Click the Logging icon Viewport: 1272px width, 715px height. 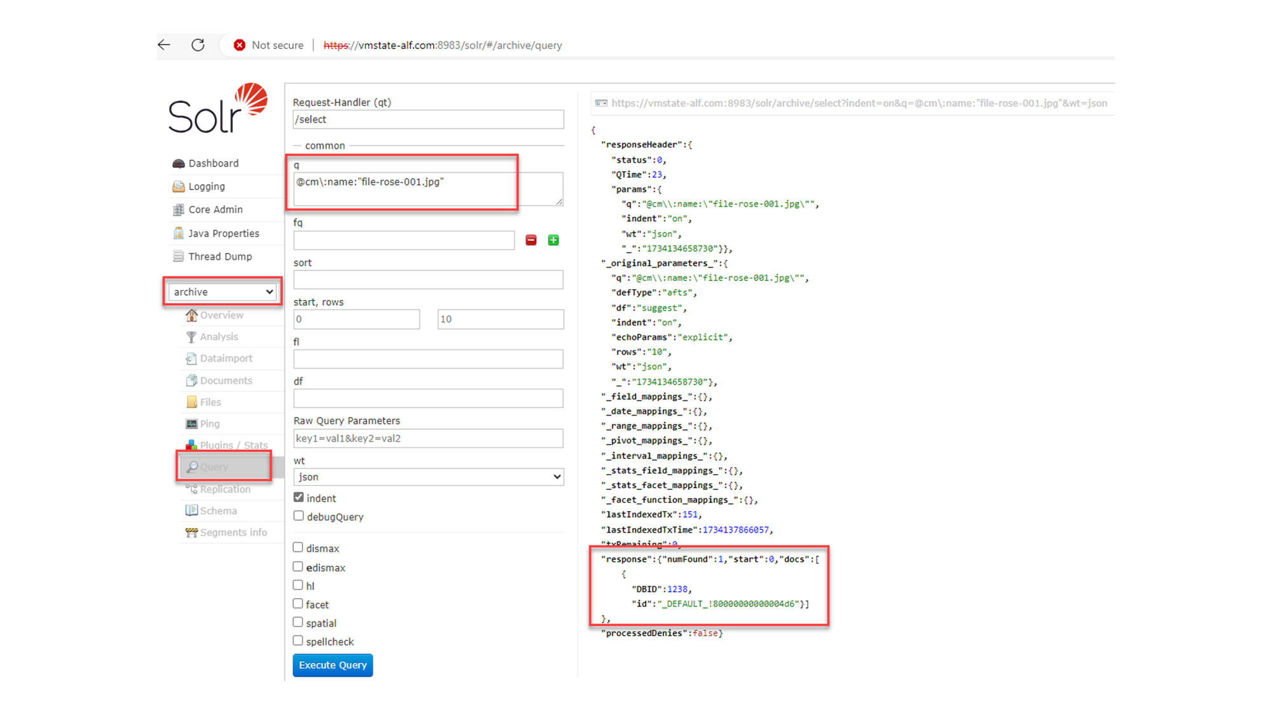pyautogui.click(x=179, y=186)
